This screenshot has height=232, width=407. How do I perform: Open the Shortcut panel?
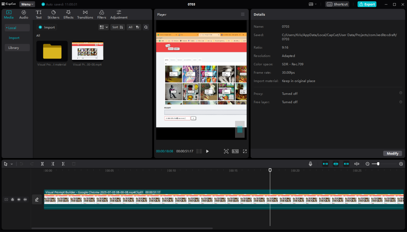pos(337,4)
